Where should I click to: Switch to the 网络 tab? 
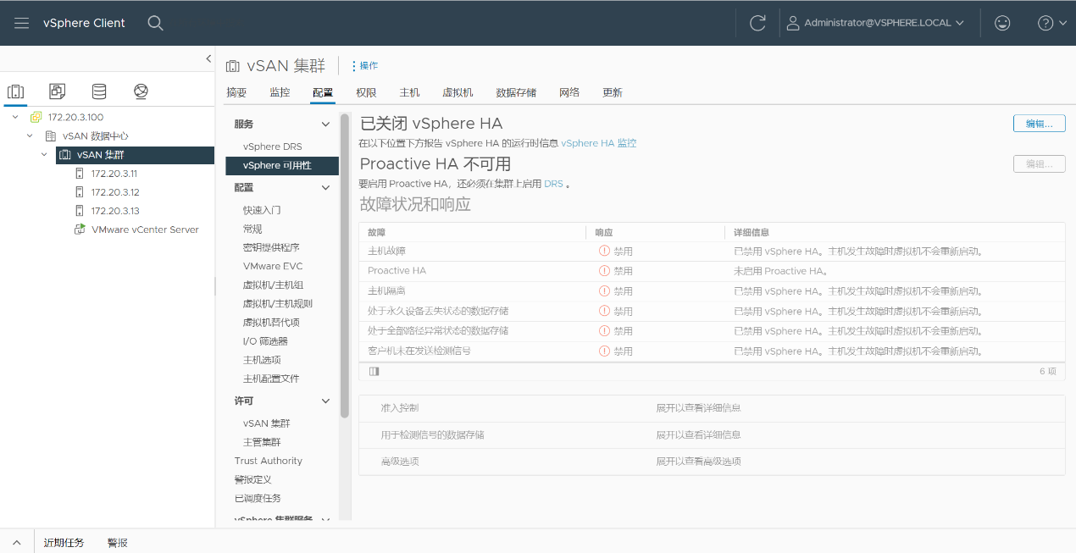click(569, 92)
